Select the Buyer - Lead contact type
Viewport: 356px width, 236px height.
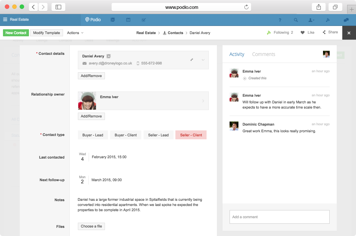click(x=93, y=135)
